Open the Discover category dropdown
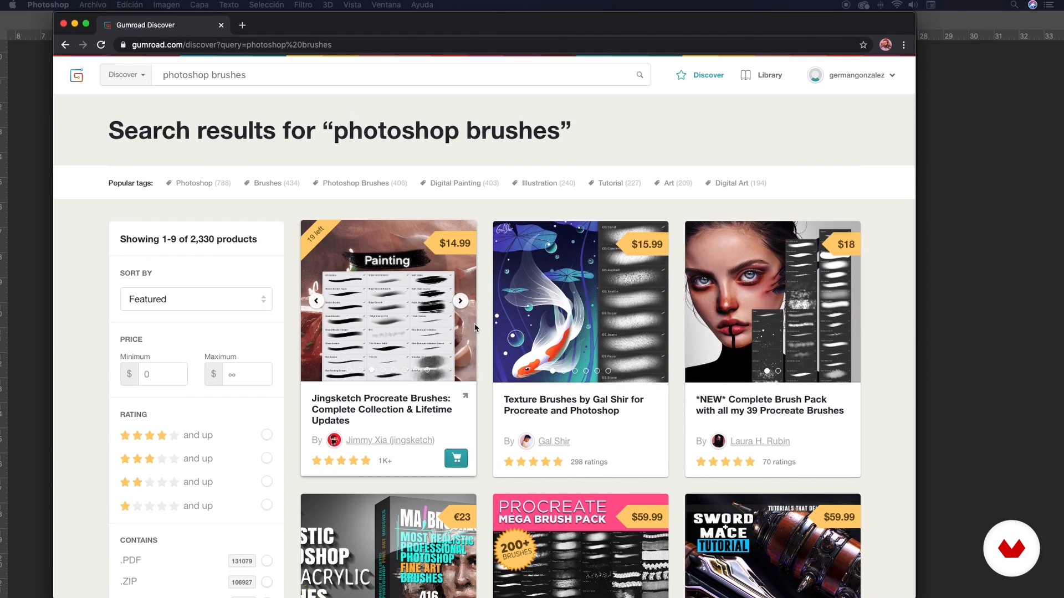 point(126,75)
